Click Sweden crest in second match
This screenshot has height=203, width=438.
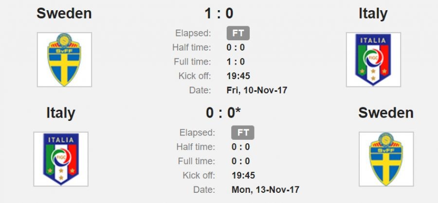pyautogui.click(x=386, y=159)
